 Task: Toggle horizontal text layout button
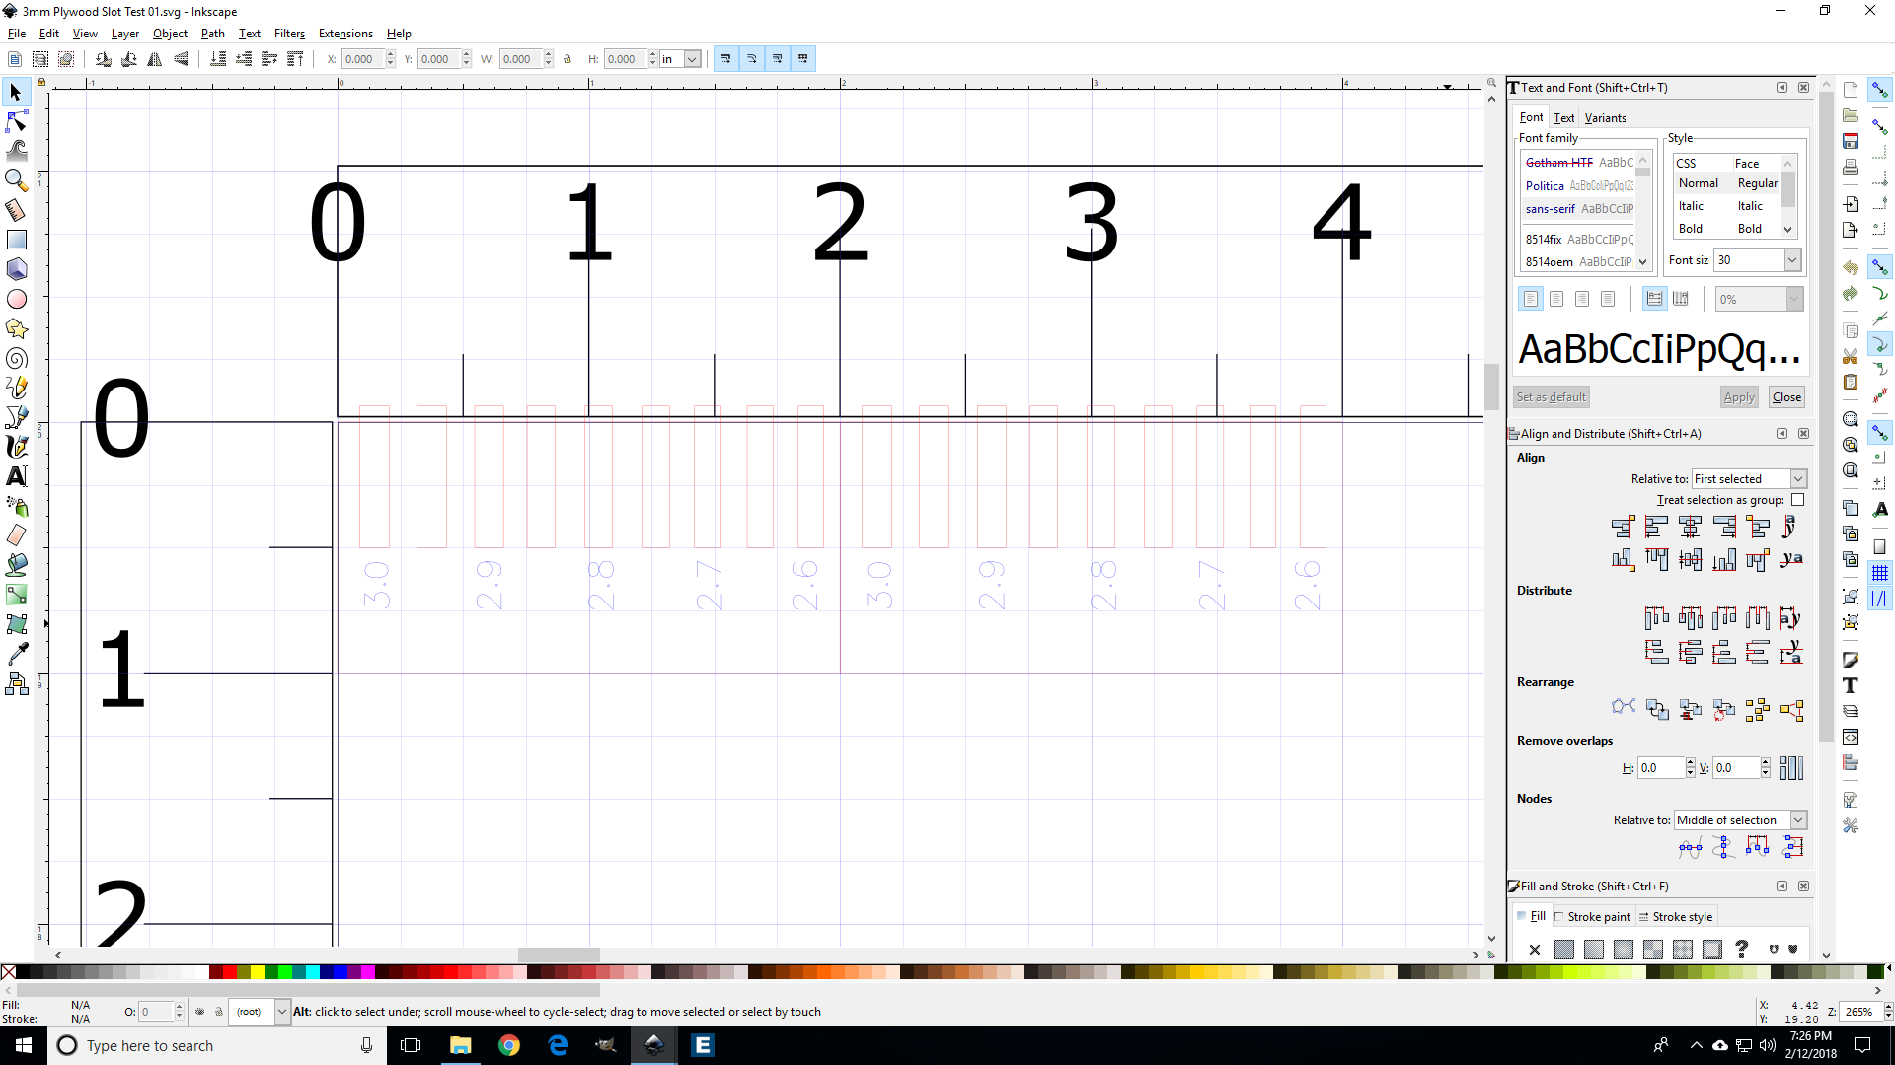[1655, 299]
